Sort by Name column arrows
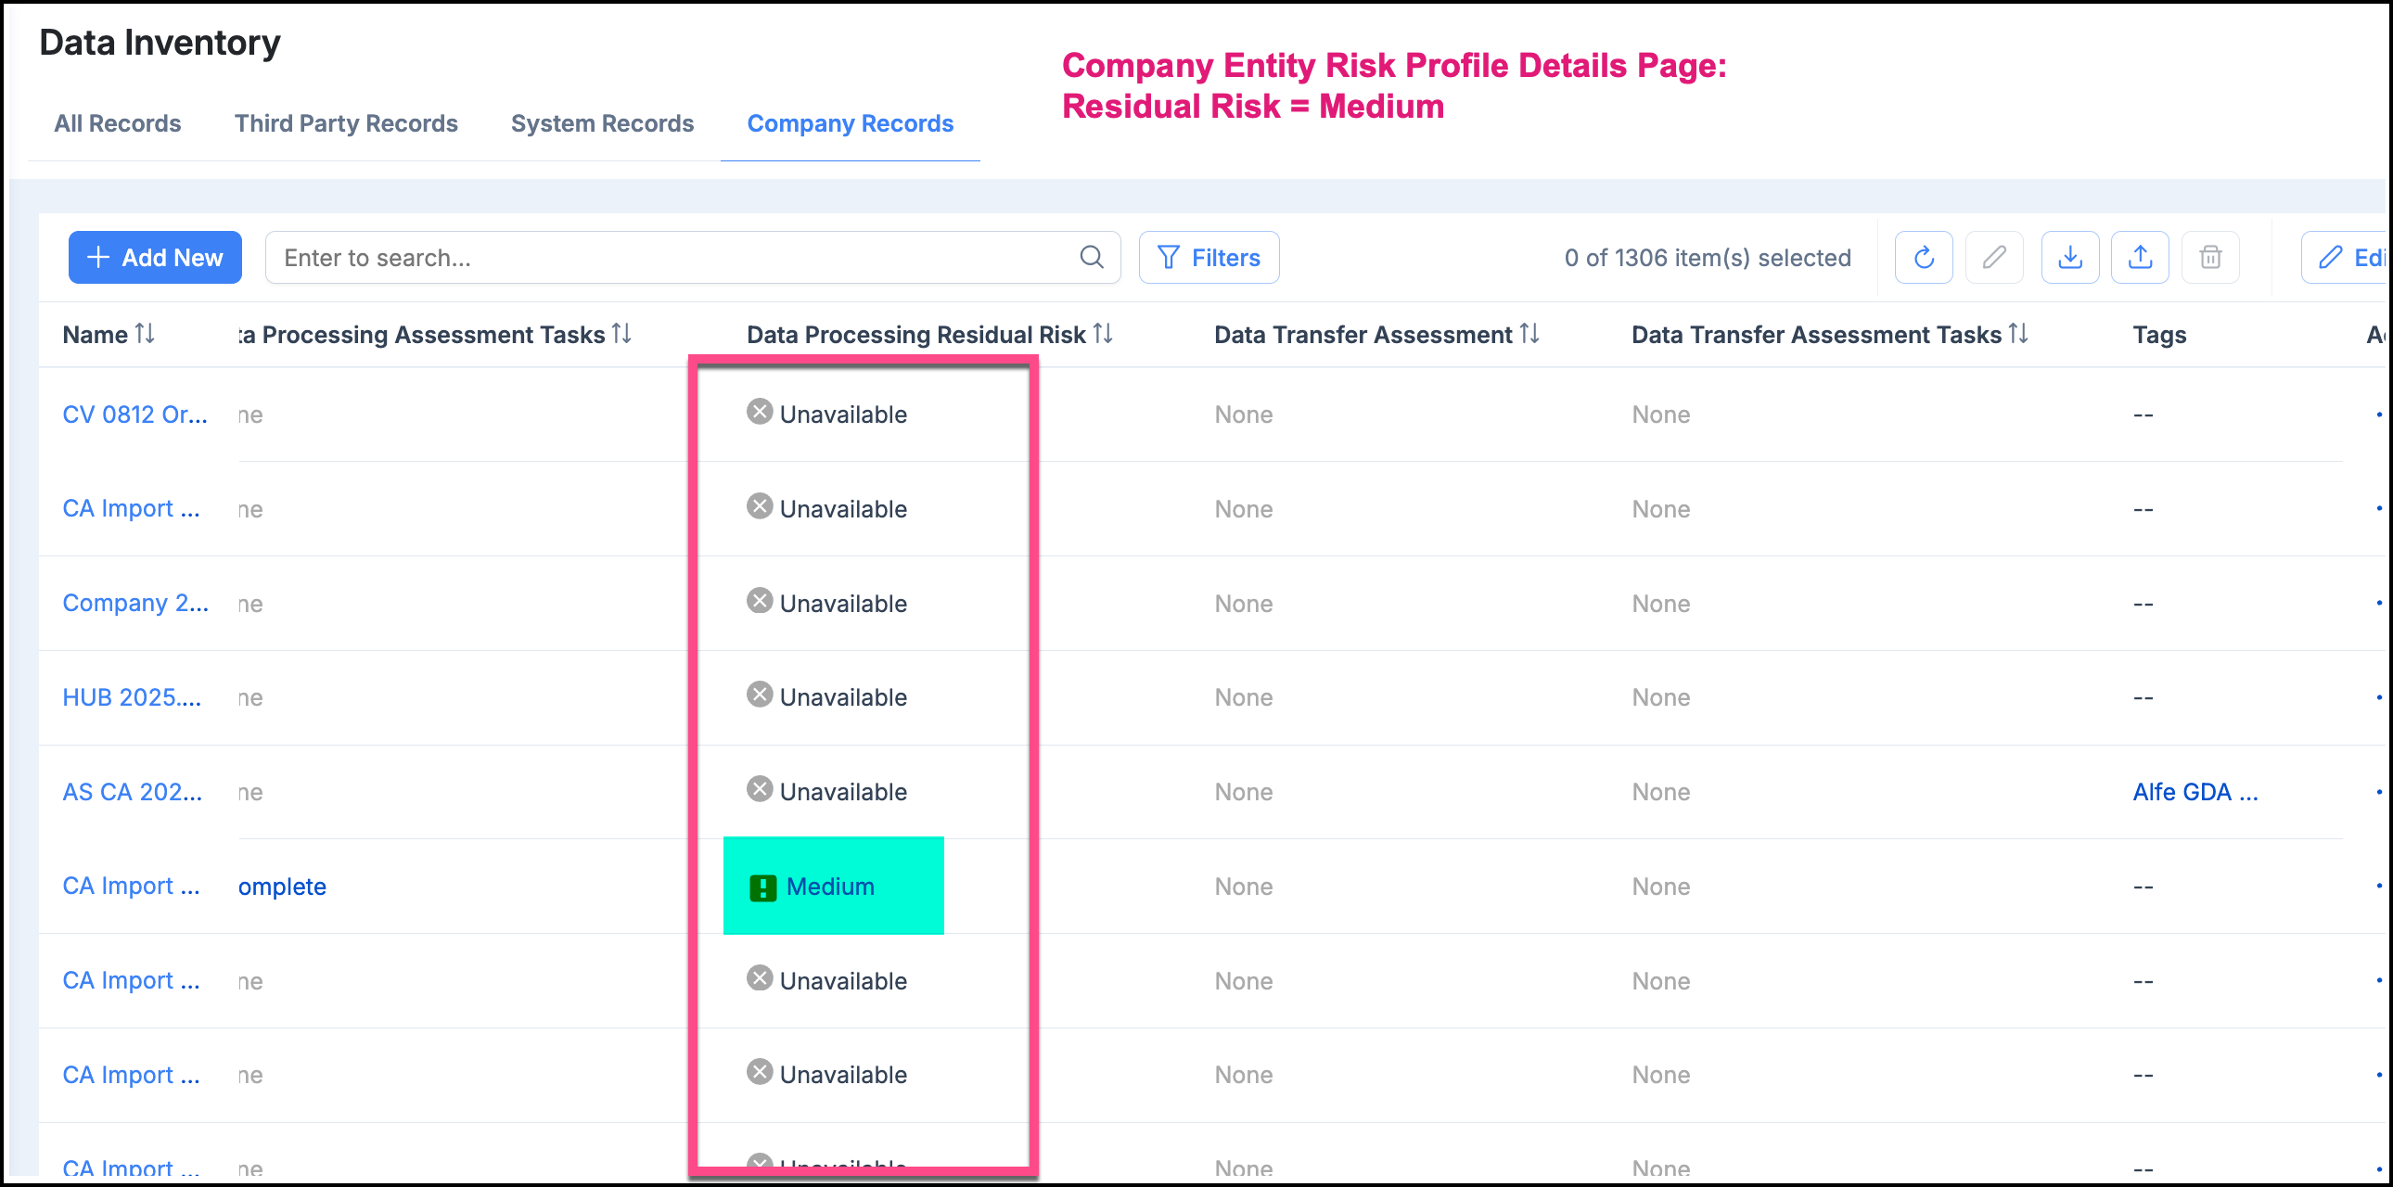 (145, 334)
